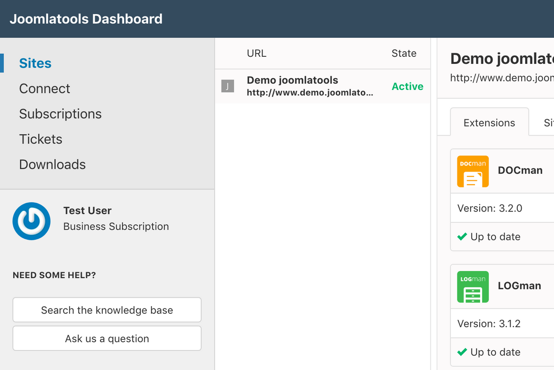Viewport: 554px width, 370px height.
Task: Search the knowledge base button
Action: (107, 309)
